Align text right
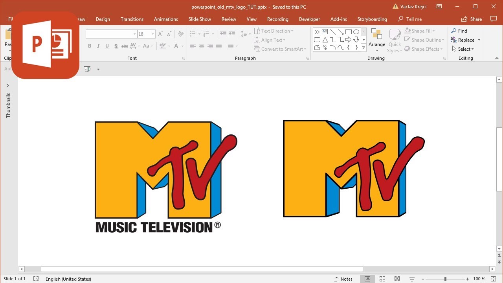 tap(210, 46)
